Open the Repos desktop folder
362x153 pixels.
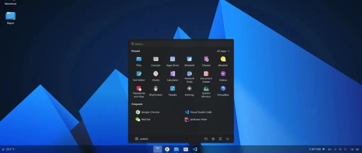tap(10, 18)
